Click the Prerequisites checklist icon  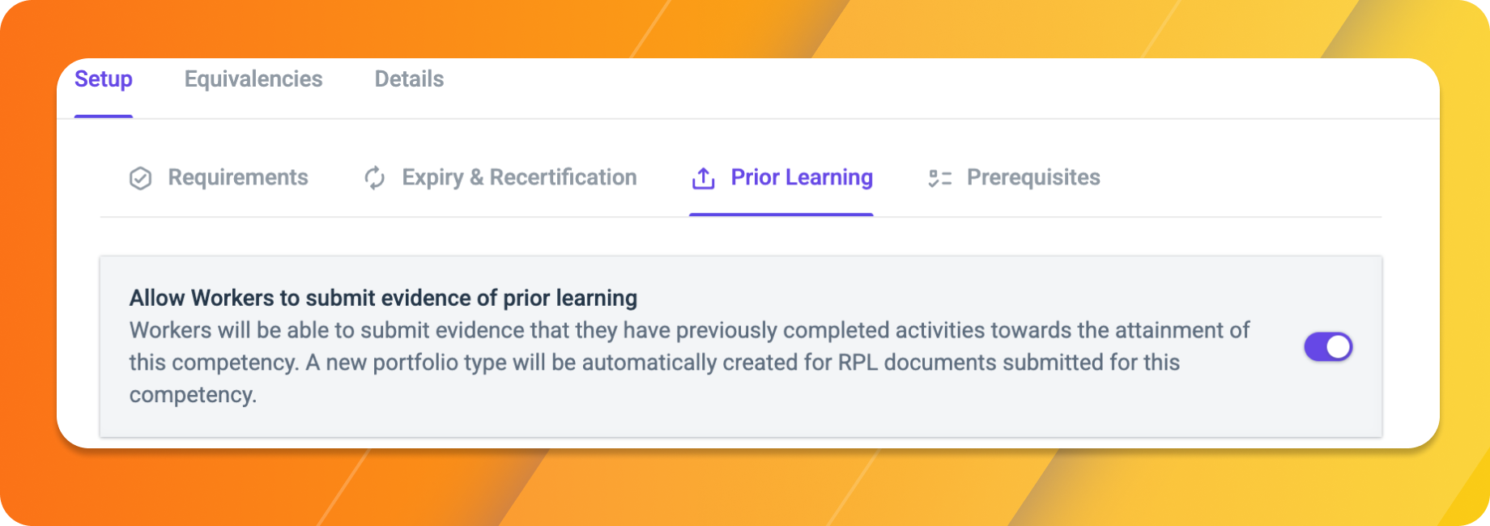pyautogui.click(x=939, y=178)
